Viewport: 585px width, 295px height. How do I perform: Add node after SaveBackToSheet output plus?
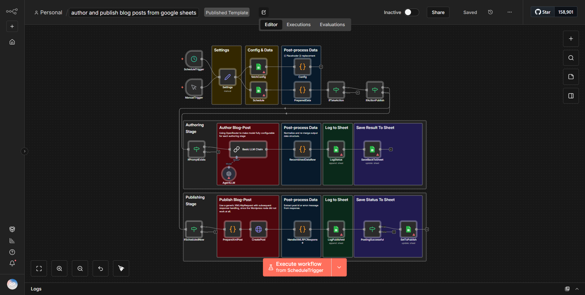point(391,149)
